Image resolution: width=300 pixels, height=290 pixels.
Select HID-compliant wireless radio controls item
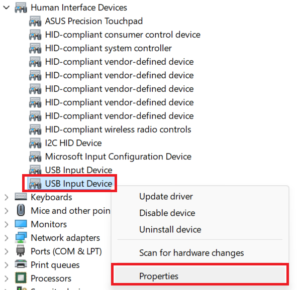[118, 129]
